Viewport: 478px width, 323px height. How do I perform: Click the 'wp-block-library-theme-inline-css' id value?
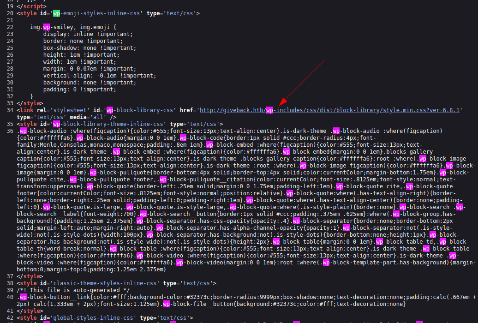(x=109, y=124)
